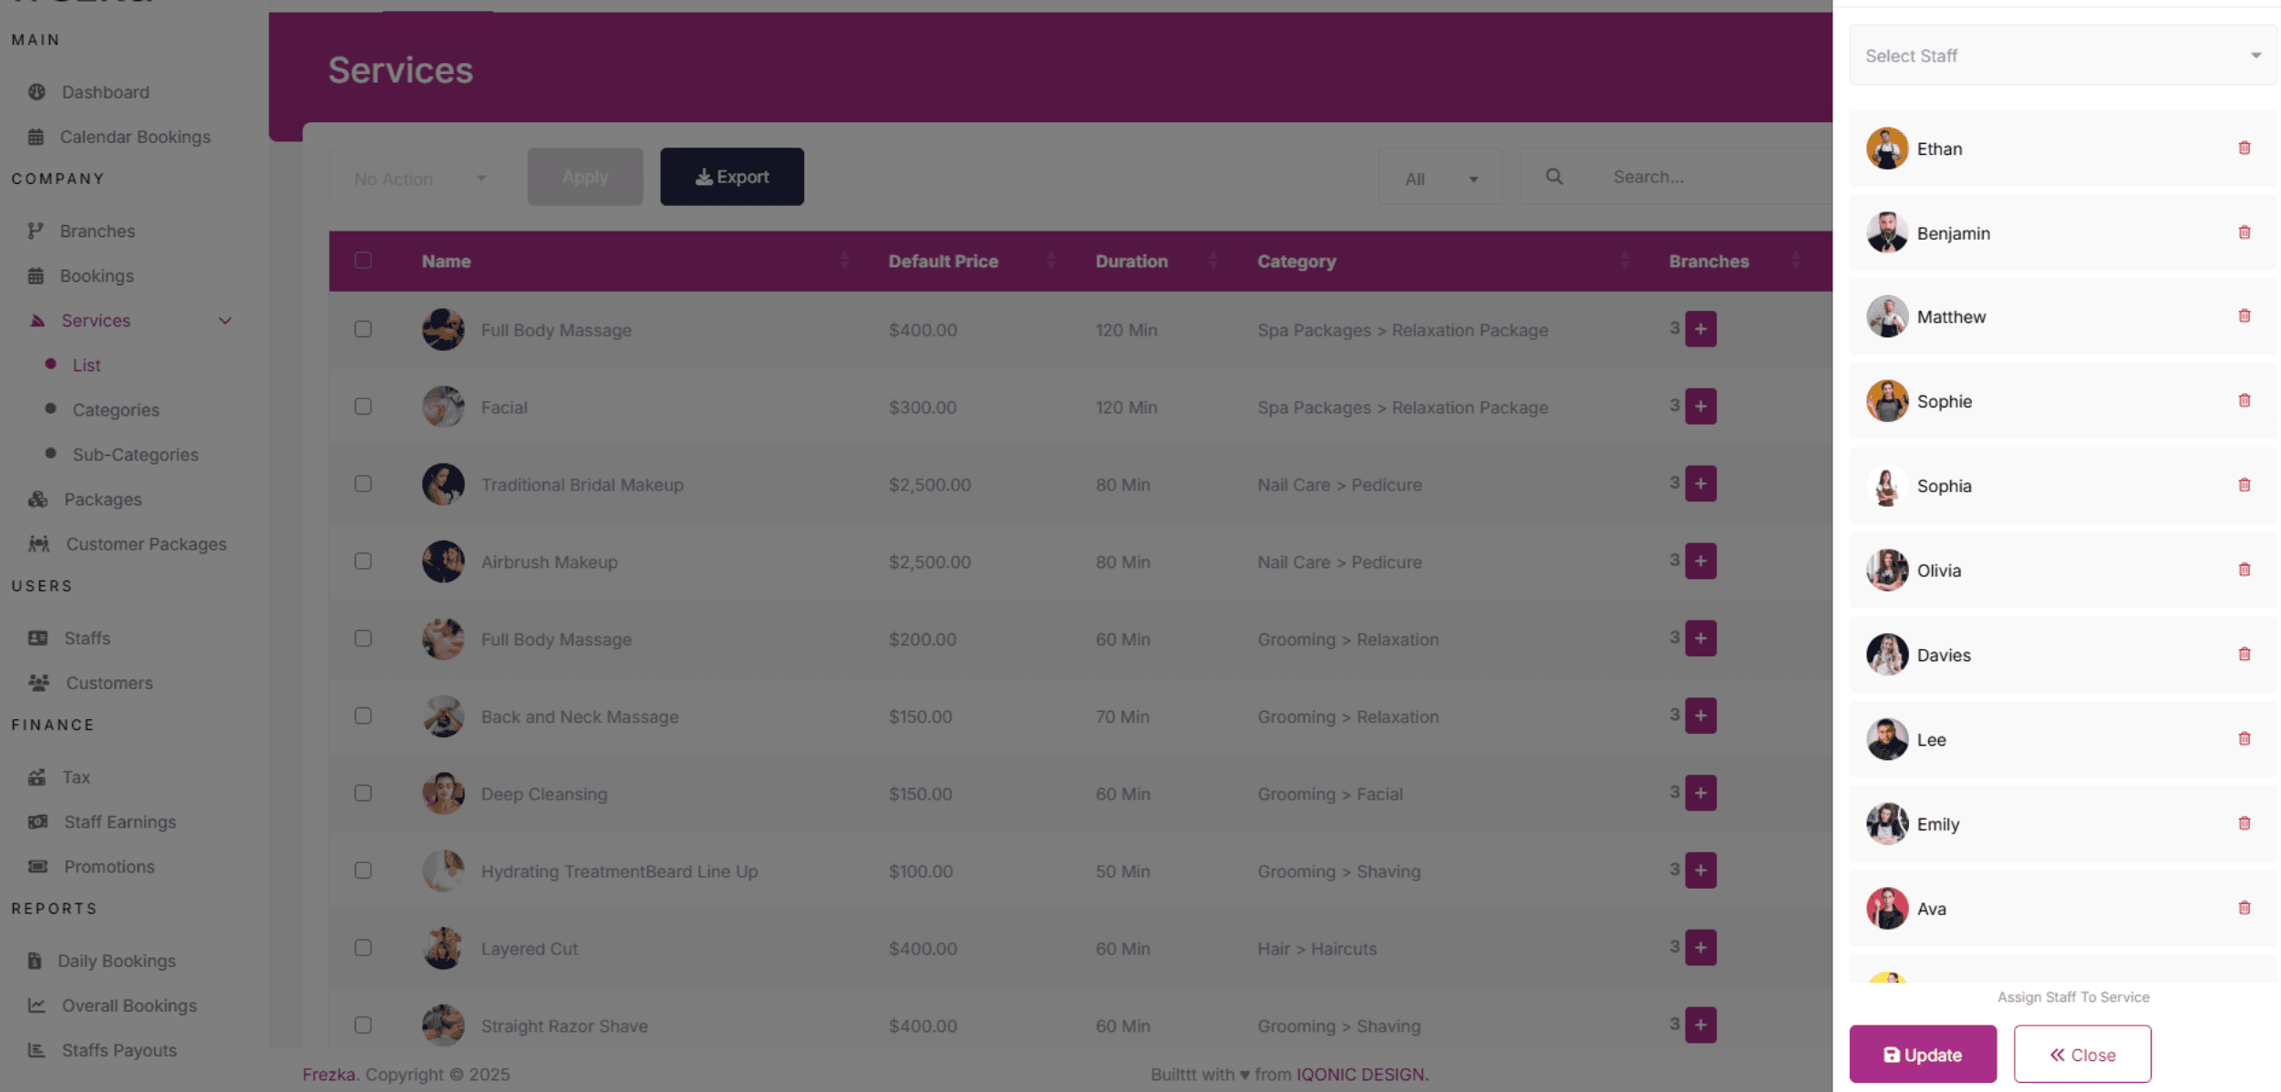Check the Full Body Massage row checkbox
This screenshot has width=2281, height=1092.
coord(364,329)
